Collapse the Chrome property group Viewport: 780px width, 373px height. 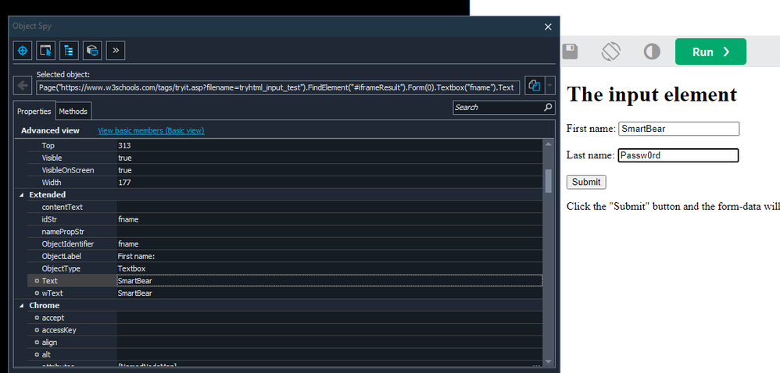coord(21,305)
